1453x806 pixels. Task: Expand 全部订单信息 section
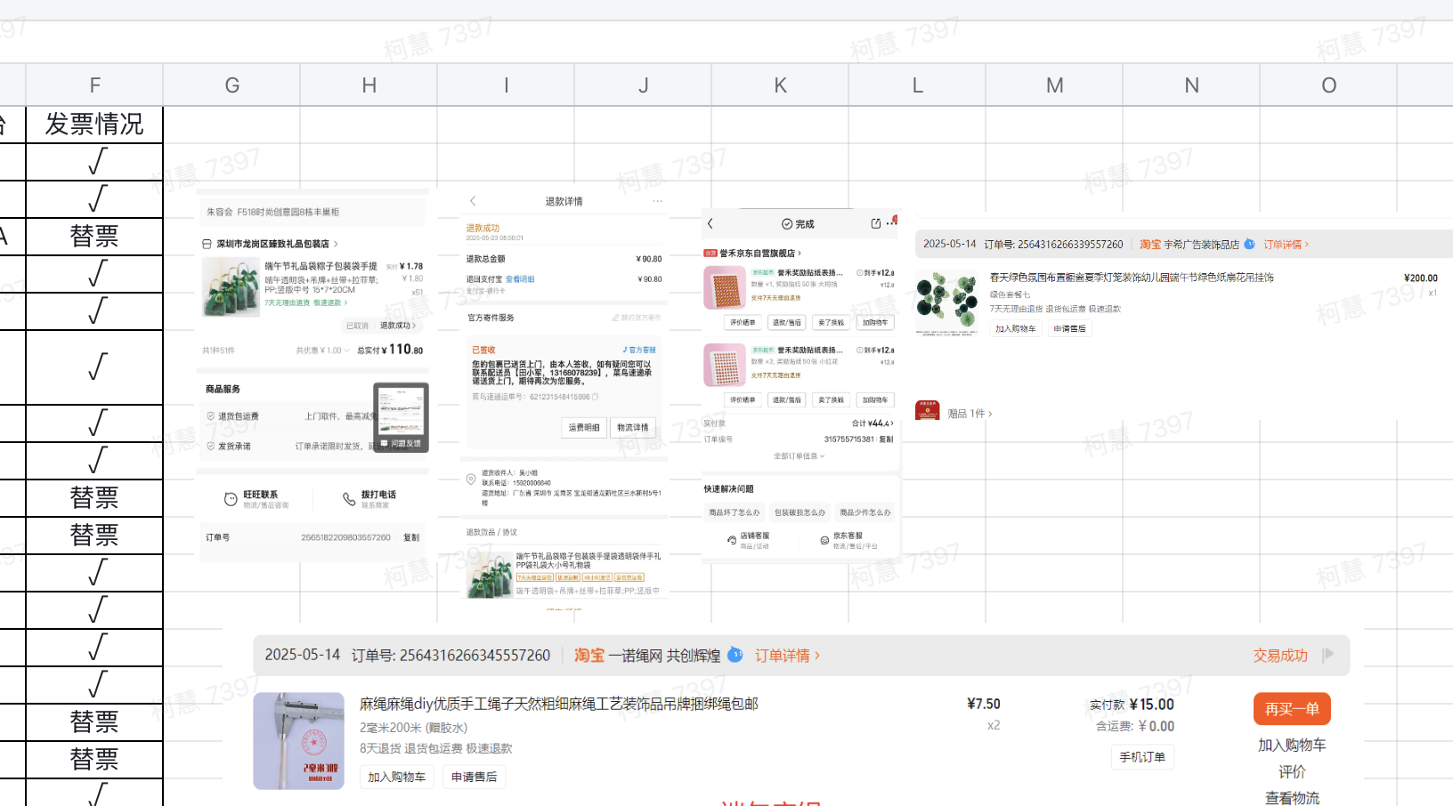(800, 455)
